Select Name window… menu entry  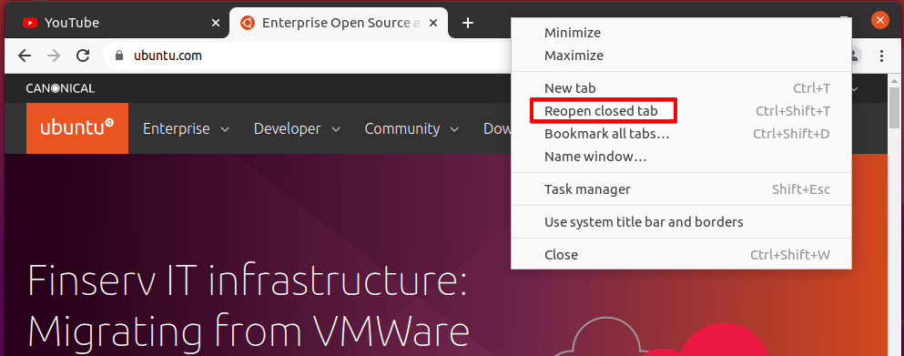coord(682,157)
